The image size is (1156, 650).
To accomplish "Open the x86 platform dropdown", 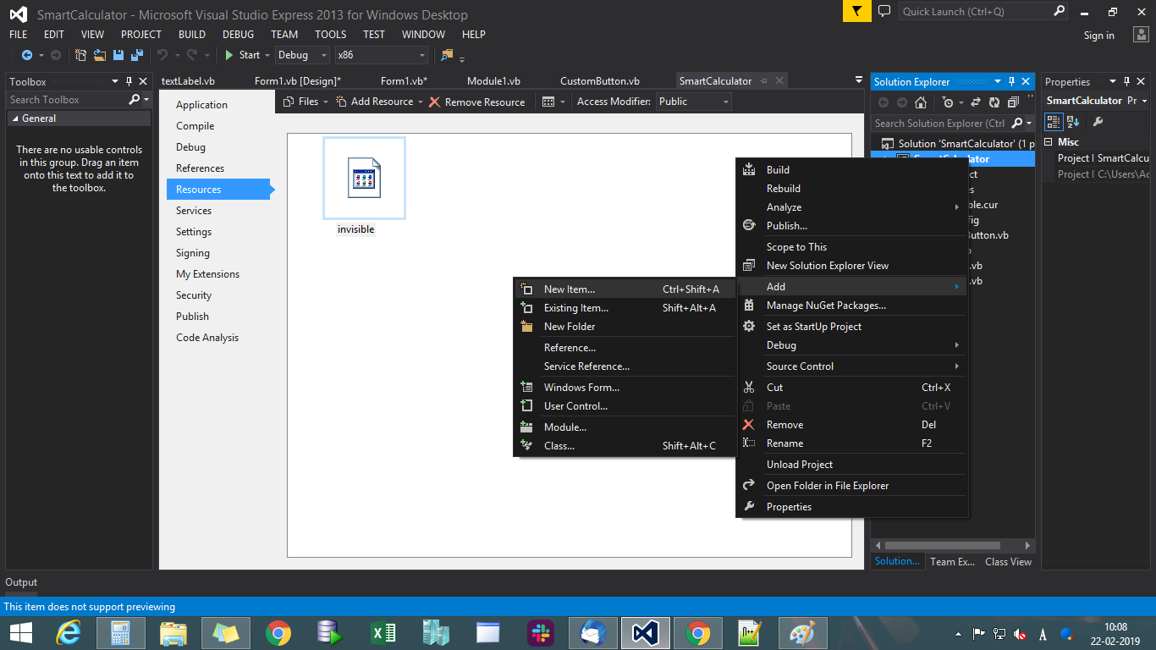I will click(x=381, y=55).
